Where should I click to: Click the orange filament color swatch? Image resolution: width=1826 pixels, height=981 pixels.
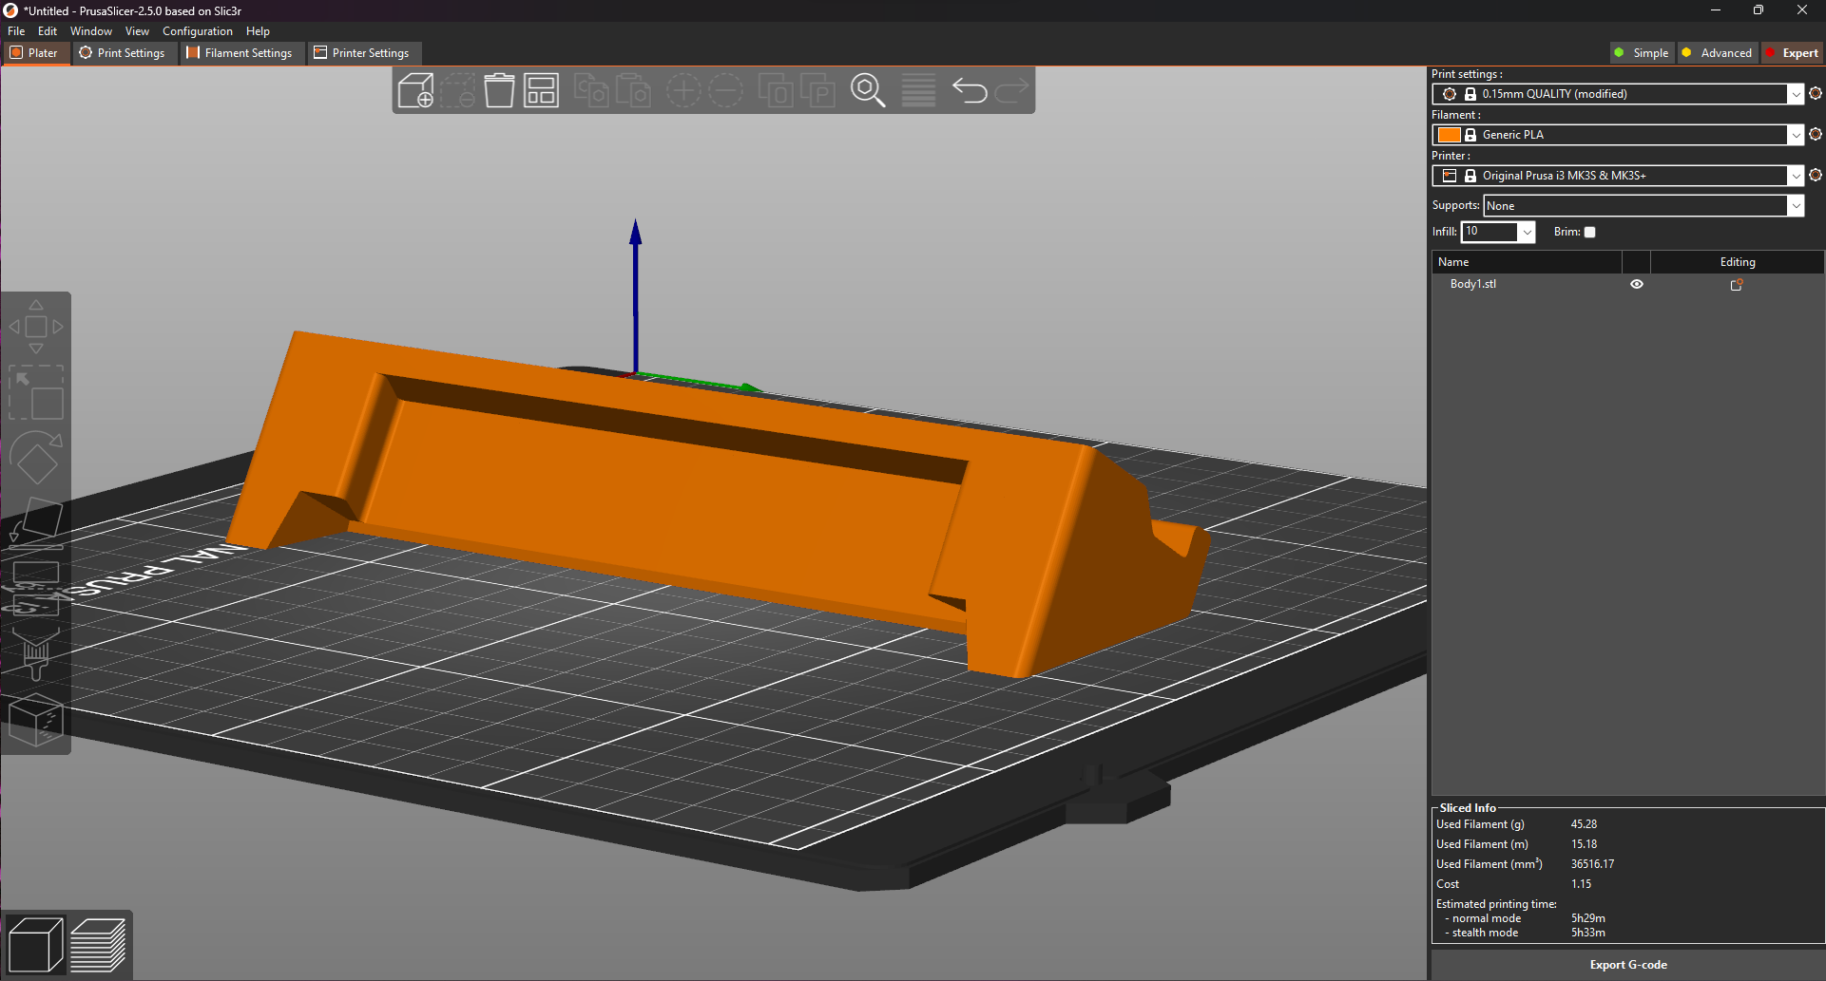pyautogui.click(x=1449, y=135)
